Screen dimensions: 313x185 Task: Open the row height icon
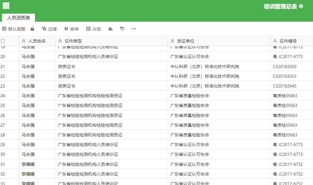click(122, 29)
